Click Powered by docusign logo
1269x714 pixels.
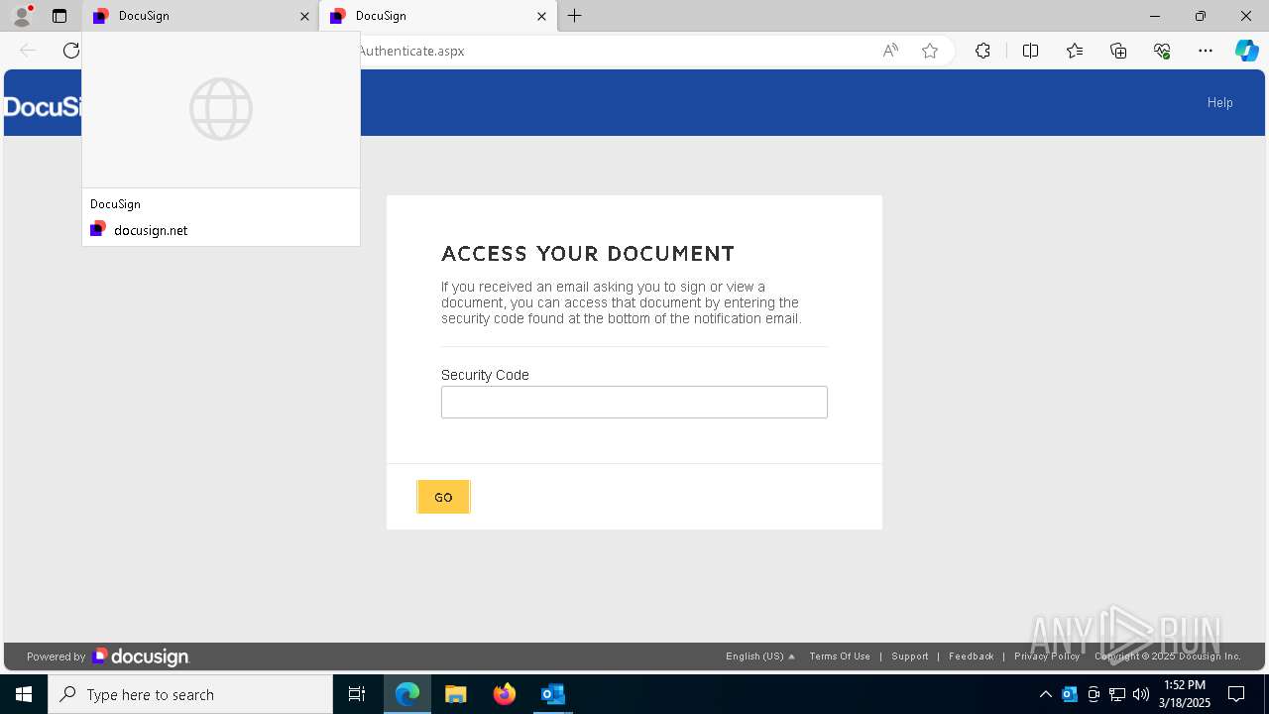[x=108, y=656]
